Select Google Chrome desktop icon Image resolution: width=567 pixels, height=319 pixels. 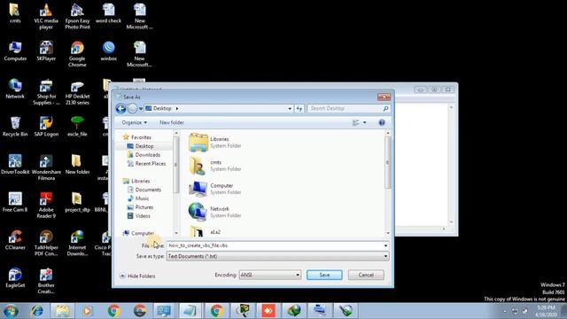pos(77,54)
